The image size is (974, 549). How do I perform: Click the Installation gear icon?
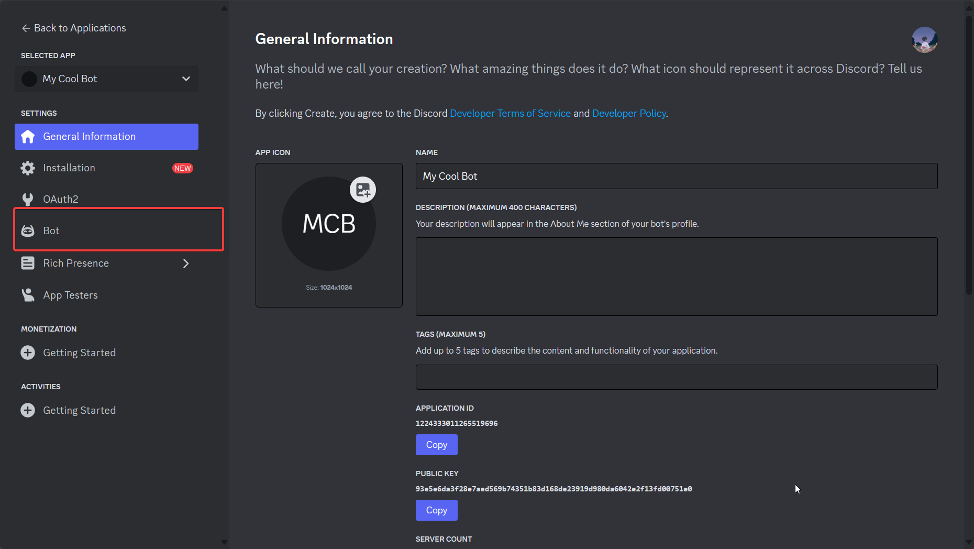pyautogui.click(x=28, y=168)
